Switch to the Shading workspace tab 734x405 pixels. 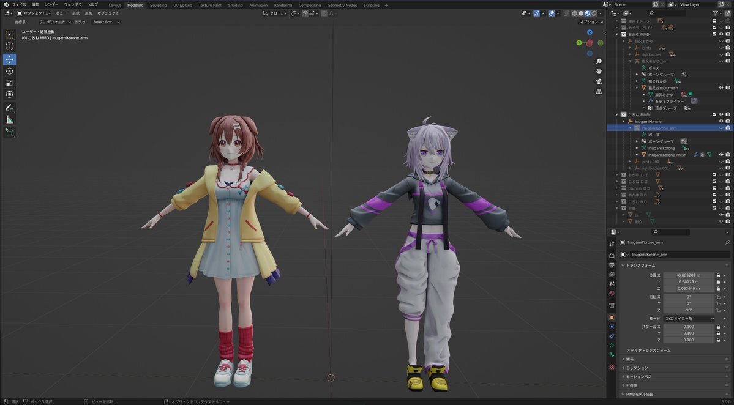236,5
